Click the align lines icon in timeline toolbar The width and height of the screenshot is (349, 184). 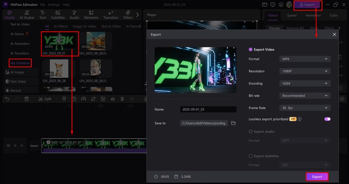[122, 99]
